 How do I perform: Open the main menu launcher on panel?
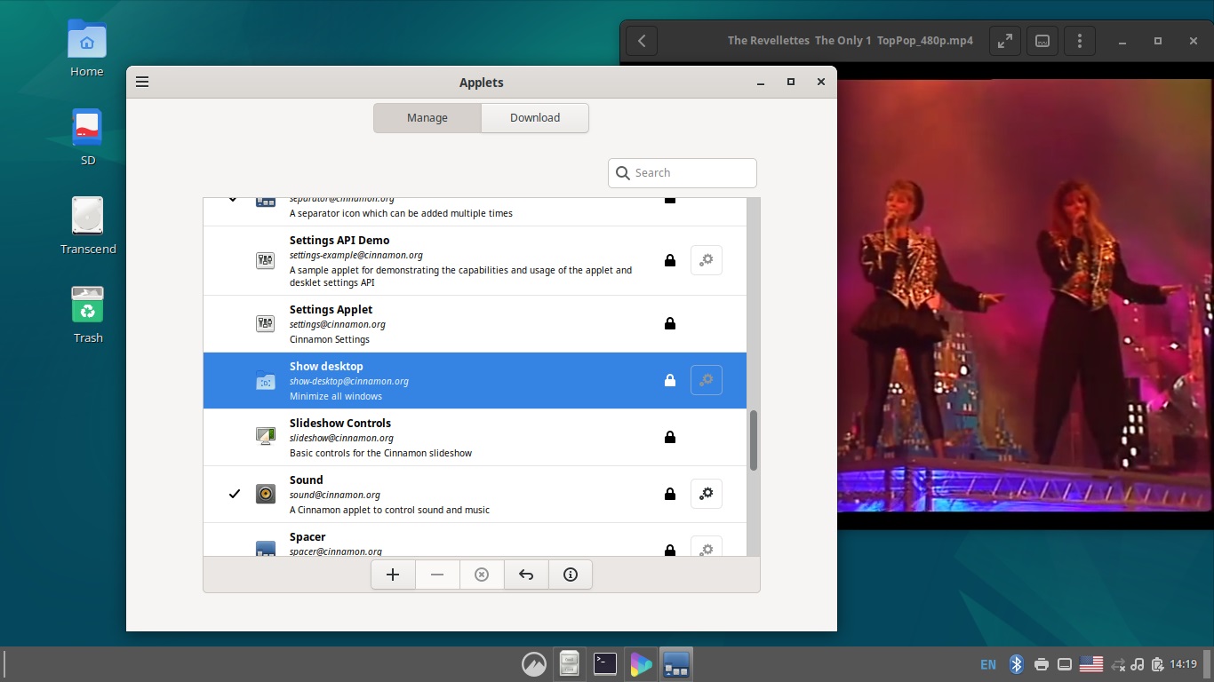click(x=534, y=663)
